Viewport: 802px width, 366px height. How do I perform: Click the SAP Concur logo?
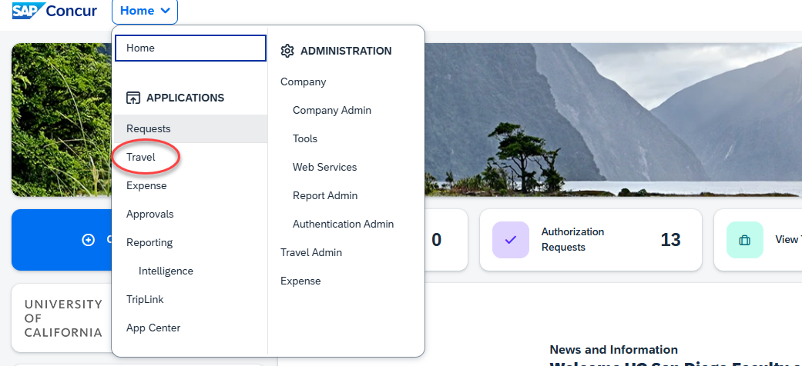[54, 11]
